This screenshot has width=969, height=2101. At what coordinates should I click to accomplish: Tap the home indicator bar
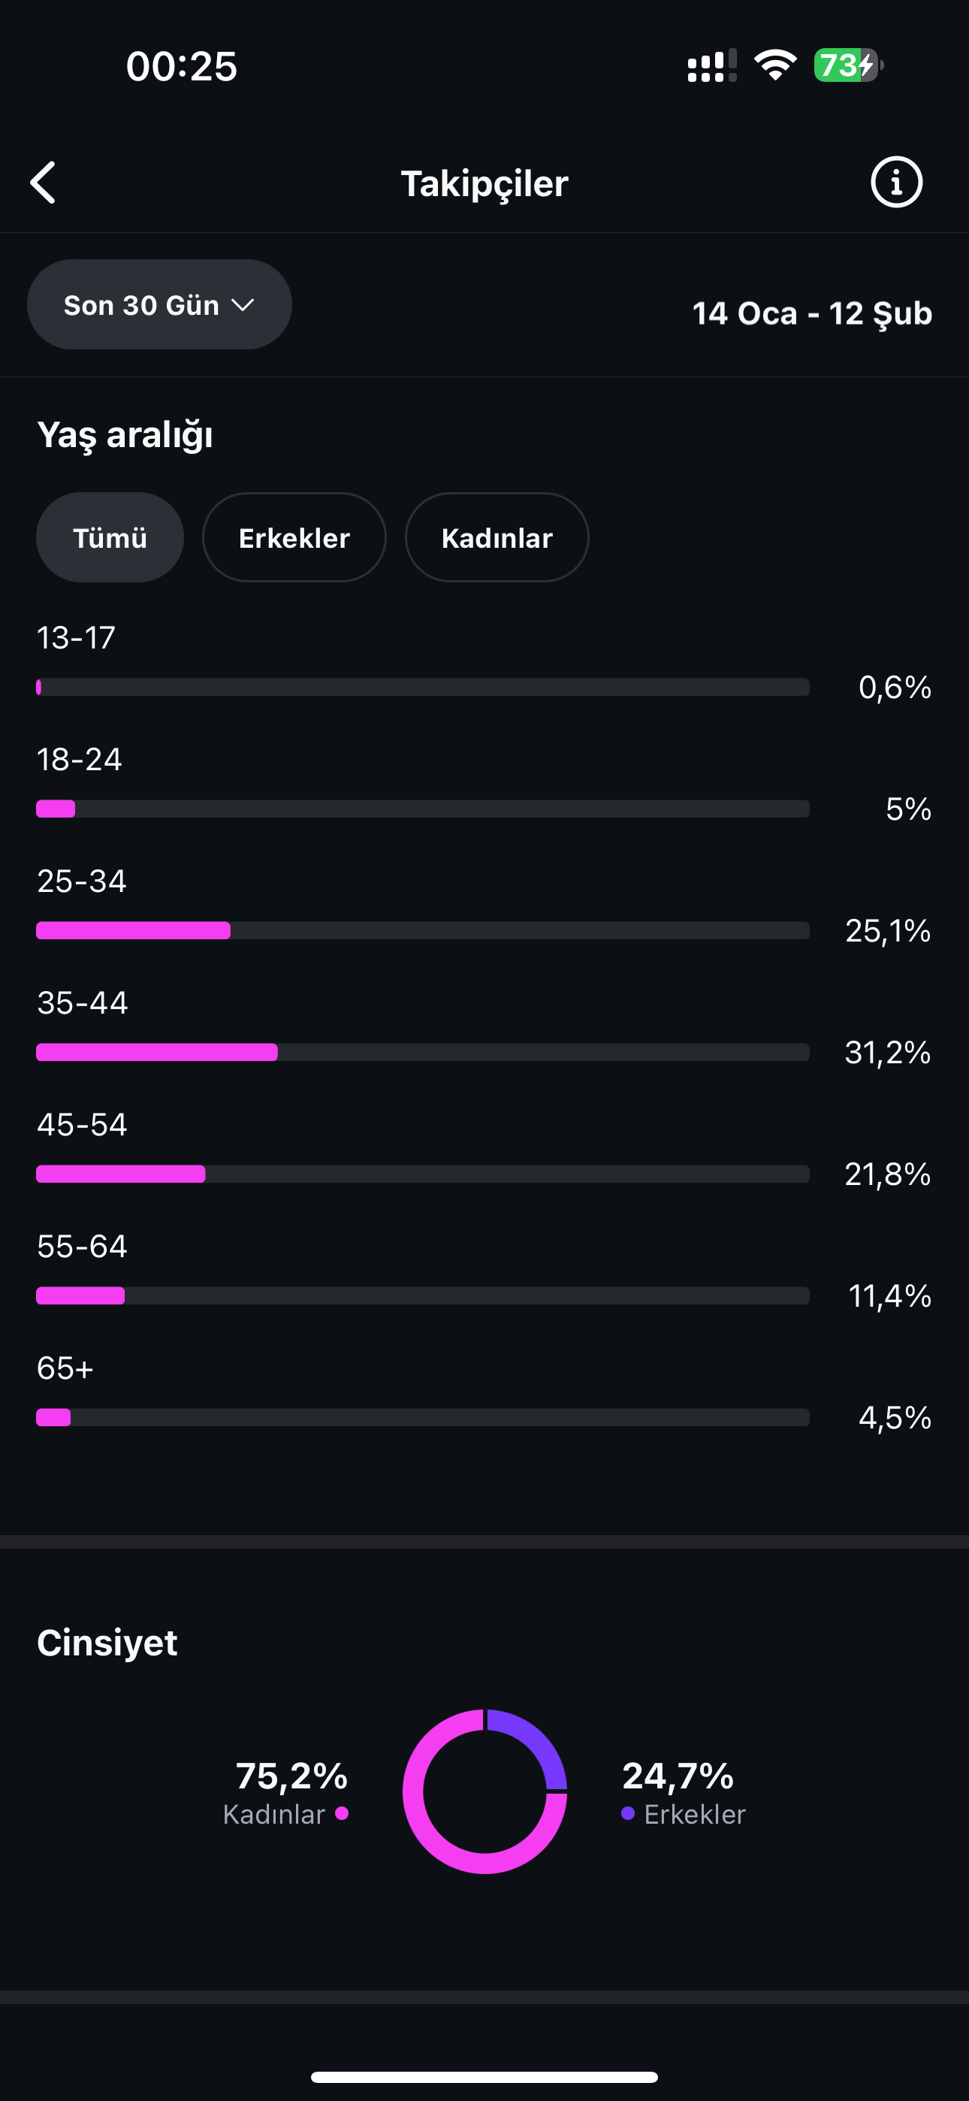tap(484, 2076)
